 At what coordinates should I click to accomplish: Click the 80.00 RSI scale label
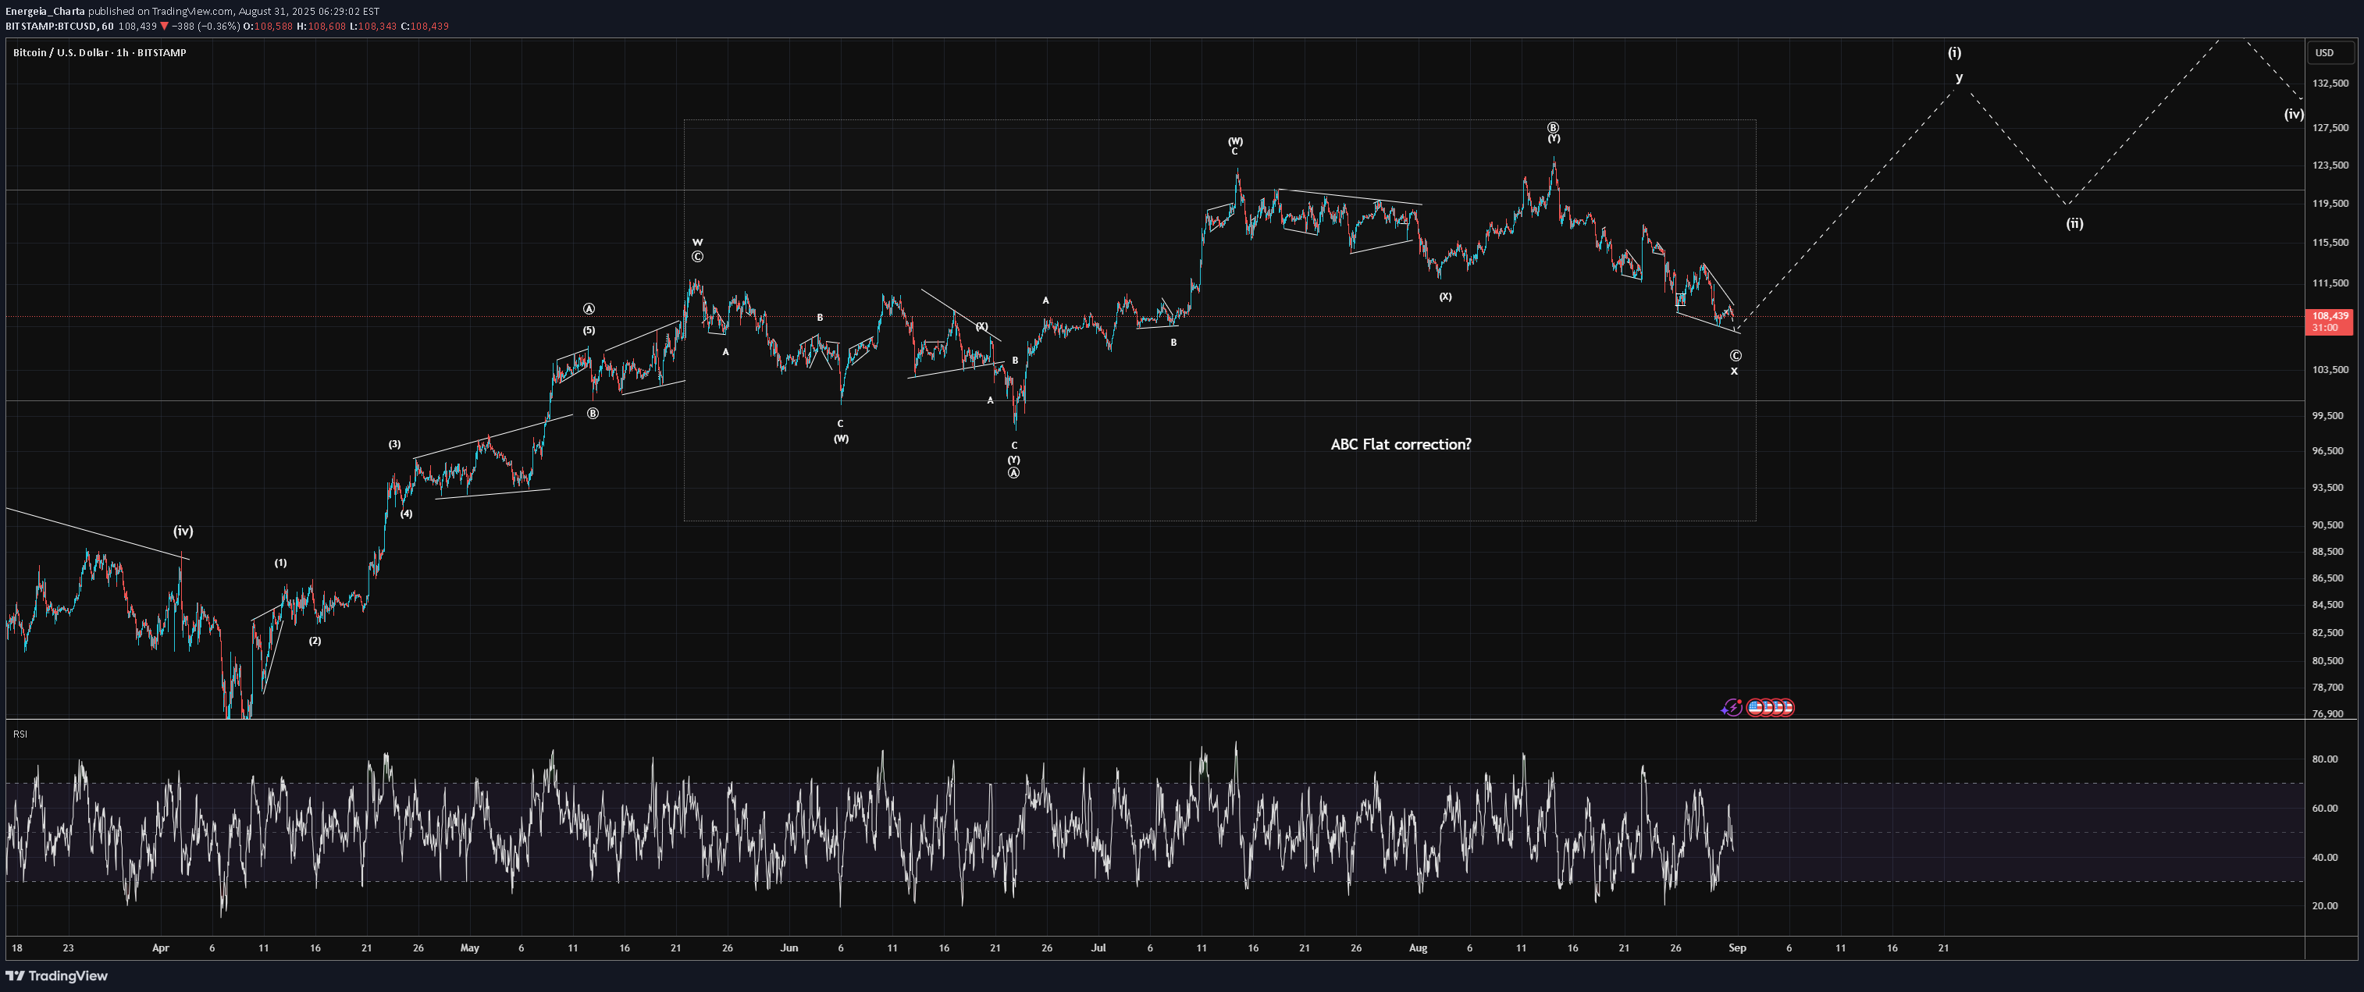coord(2324,759)
